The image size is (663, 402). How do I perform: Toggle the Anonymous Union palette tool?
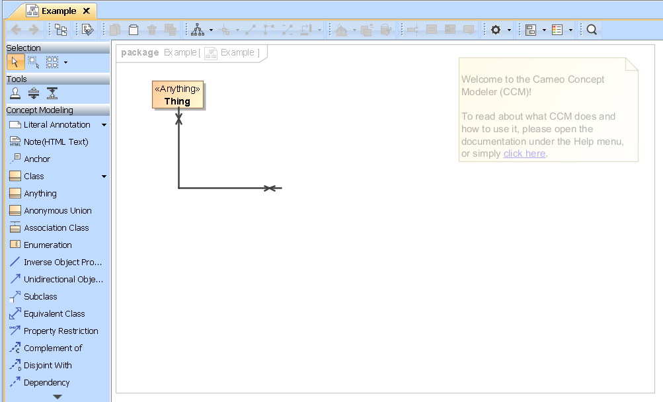pos(58,210)
